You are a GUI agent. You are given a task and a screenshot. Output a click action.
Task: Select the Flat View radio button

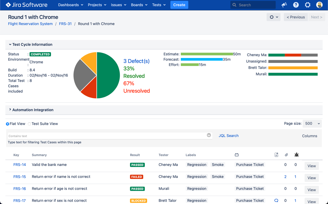pyautogui.click(x=7, y=124)
